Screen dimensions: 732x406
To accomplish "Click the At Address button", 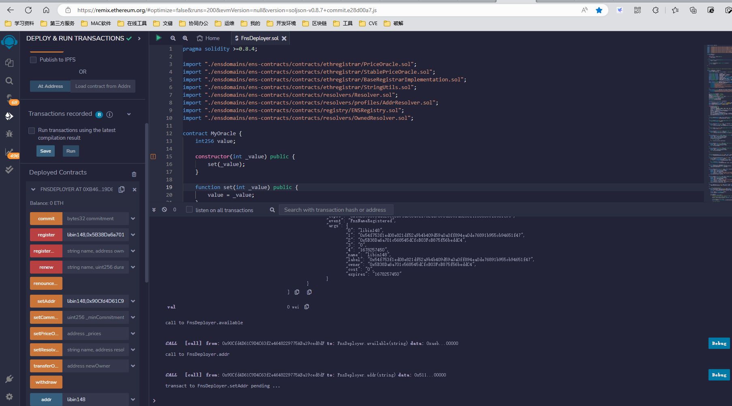I will [50, 86].
